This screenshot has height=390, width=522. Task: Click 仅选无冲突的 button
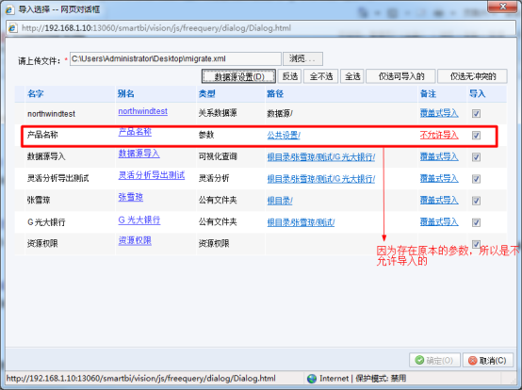[472, 76]
